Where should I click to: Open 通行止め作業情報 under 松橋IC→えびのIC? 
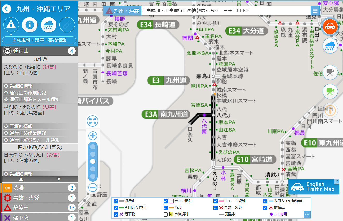[40, 133]
